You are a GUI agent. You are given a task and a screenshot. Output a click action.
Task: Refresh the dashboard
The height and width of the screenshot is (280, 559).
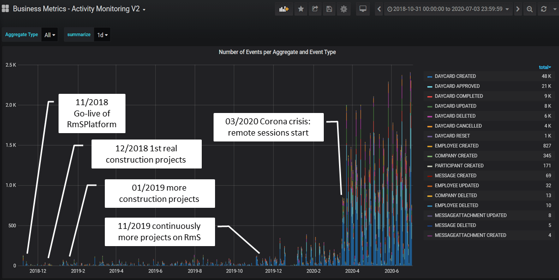(544, 9)
